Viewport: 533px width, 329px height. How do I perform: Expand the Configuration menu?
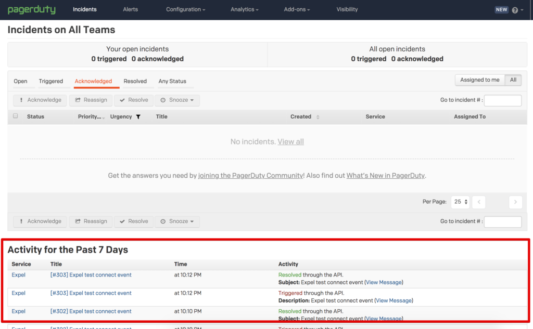186,9
